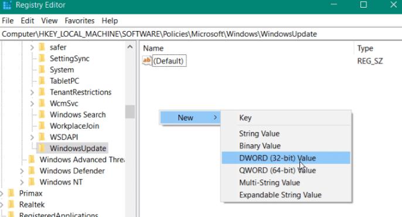Screen dimensions: 402x217
Task: Click the WSDAPI folder icon
Action: [x=42, y=137]
